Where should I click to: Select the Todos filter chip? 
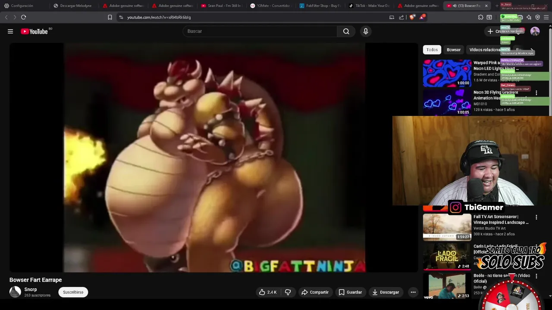432,50
